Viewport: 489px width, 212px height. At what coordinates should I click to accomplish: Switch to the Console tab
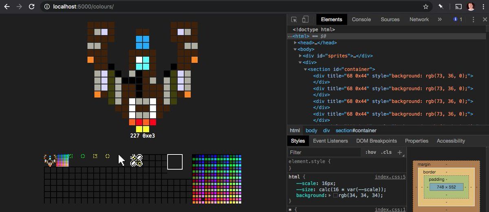point(361,19)
